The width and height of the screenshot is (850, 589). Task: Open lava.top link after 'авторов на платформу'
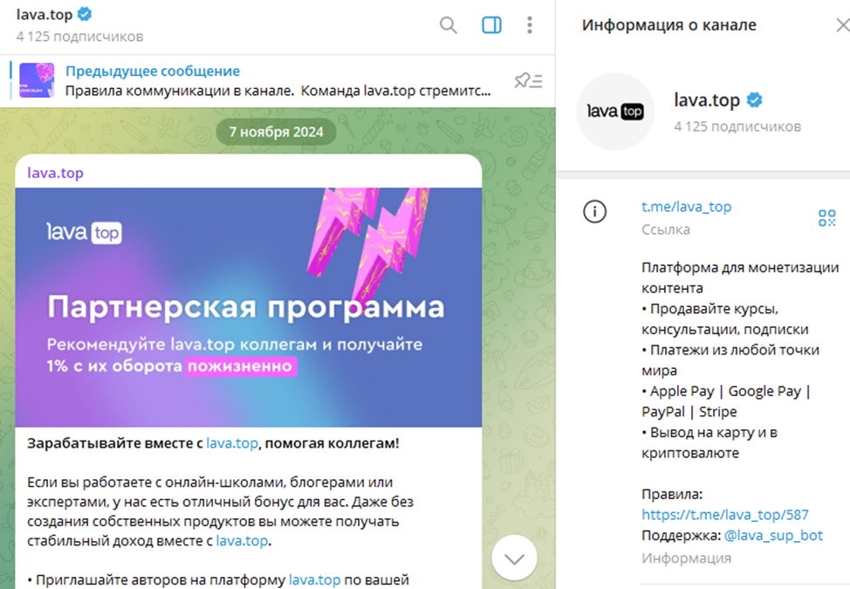tap(314, 579)
